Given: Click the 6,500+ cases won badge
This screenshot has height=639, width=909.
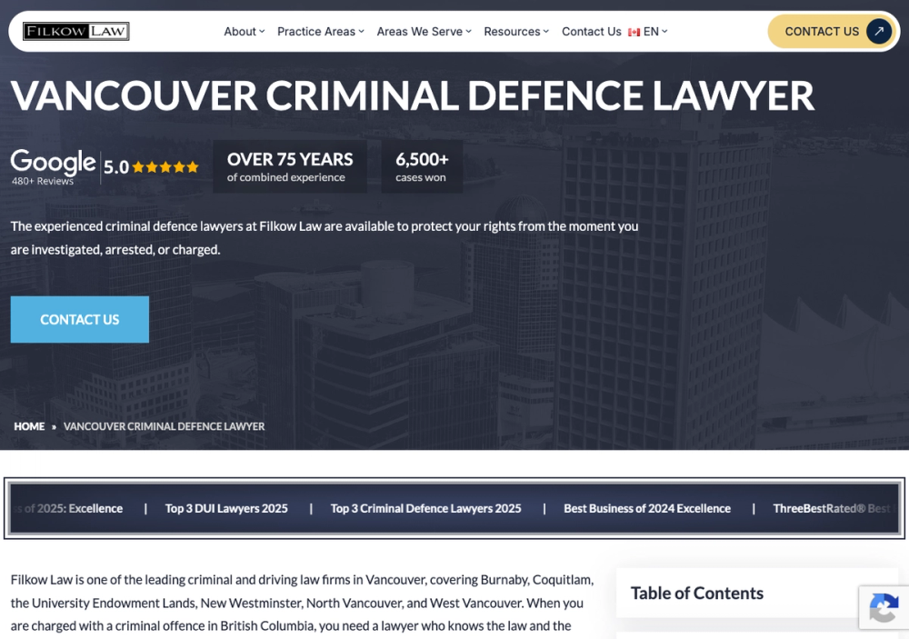Looking at the screenshot, I should point(422,166).
